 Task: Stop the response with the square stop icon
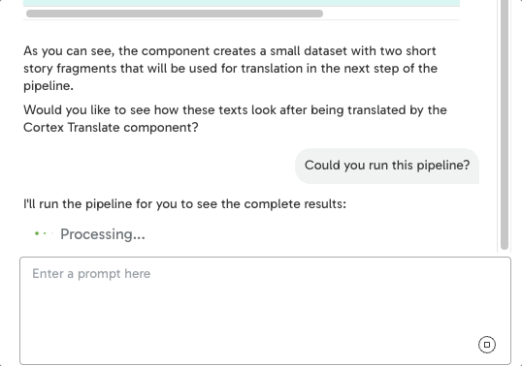pos(487,345)
